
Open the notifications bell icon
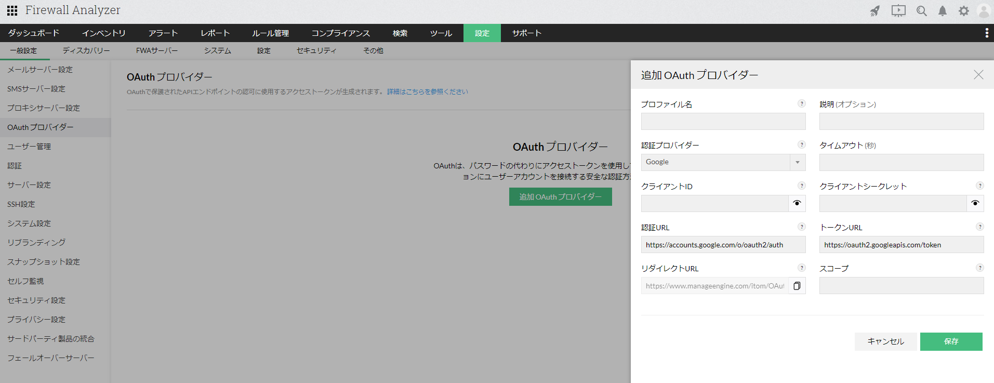click(943, 11)
